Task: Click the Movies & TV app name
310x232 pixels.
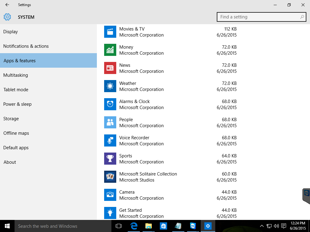Action: (x=132, y=29)
